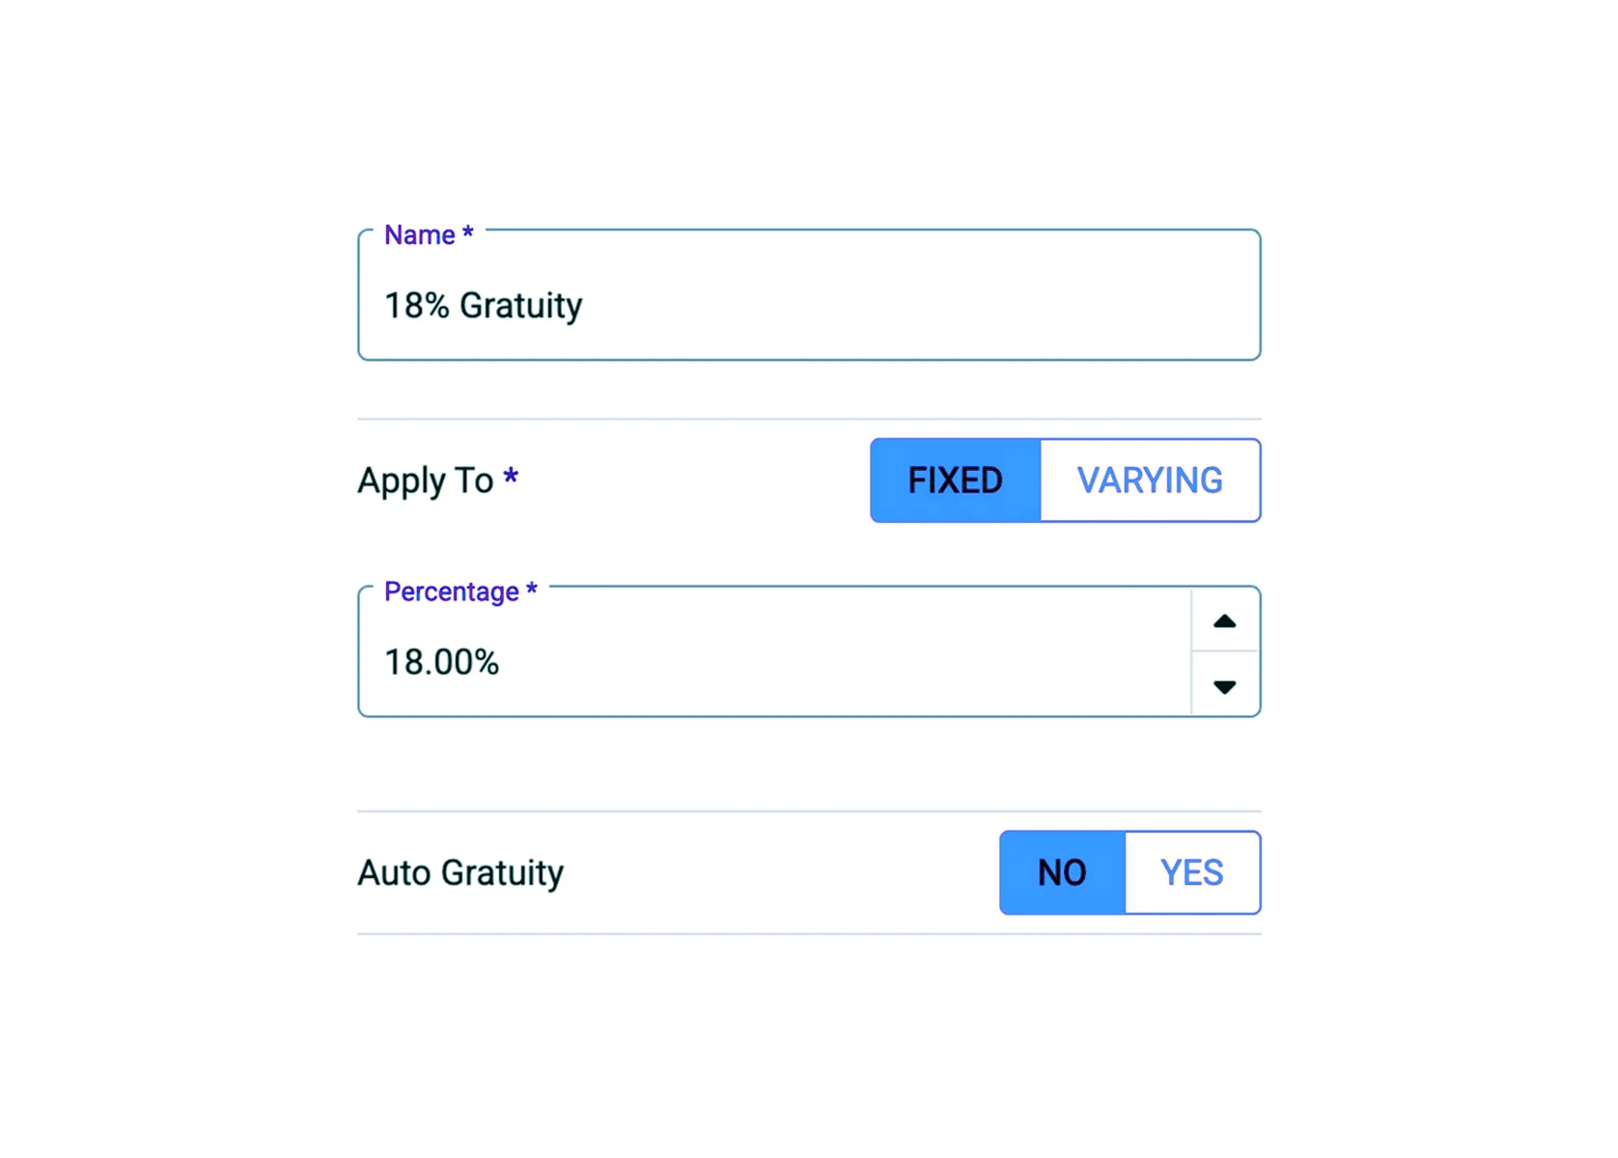Click the 18.00% value text
This screenshot has width=1618, height=1158.
441,663
